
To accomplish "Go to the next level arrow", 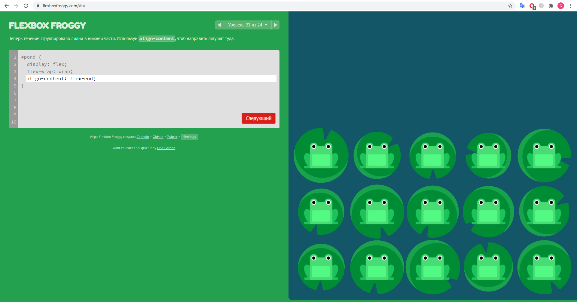I will point(276,25).
